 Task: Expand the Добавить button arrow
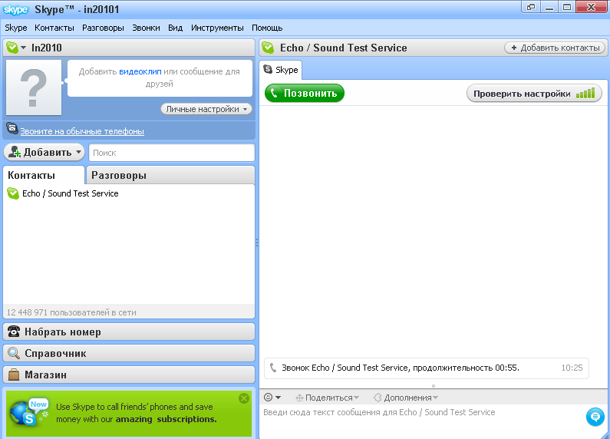pos(78,152)
